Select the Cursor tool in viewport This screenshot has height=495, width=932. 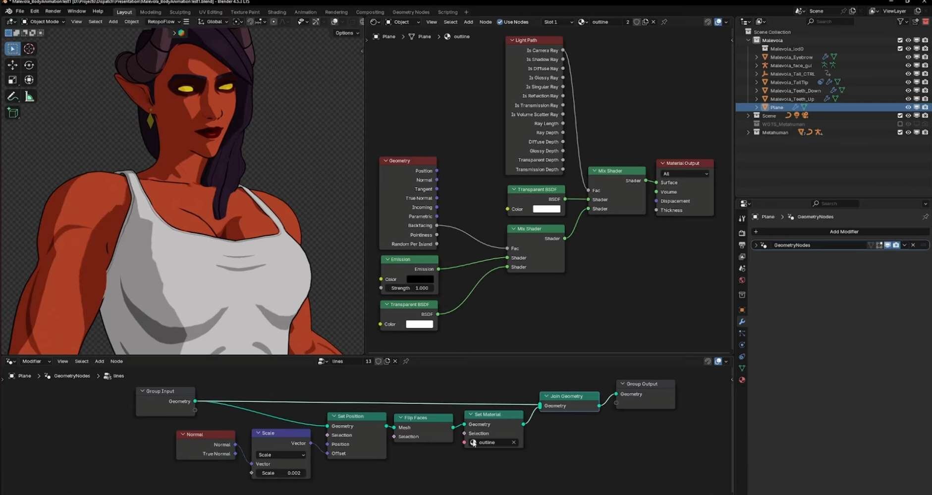(29, 49)
